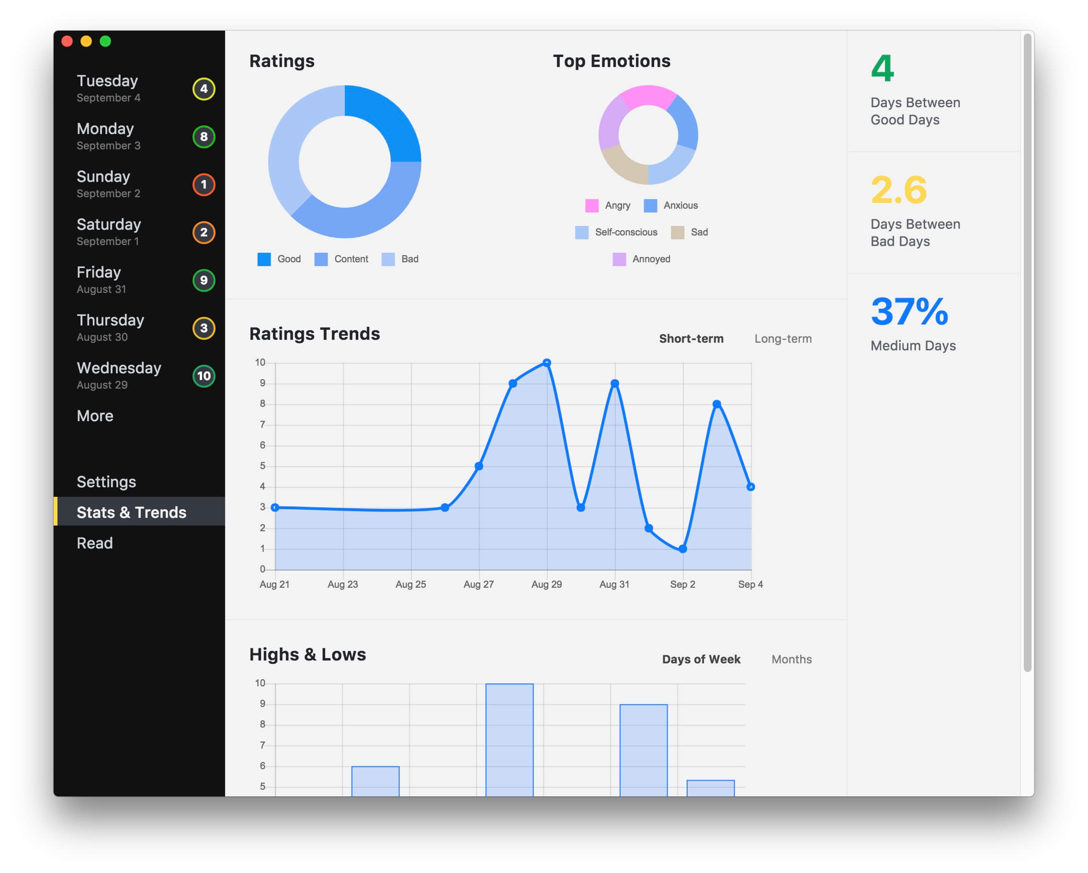
Task: Toggle the Content series in Ratings legend
Action: point(341,259)
